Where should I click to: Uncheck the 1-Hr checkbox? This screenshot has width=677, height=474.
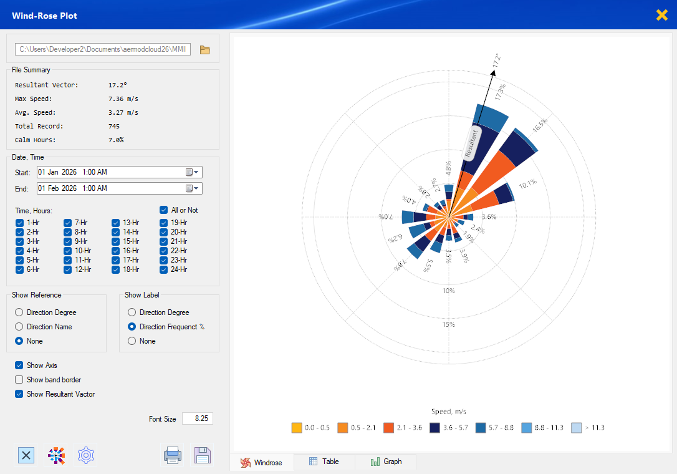point(19,223)
